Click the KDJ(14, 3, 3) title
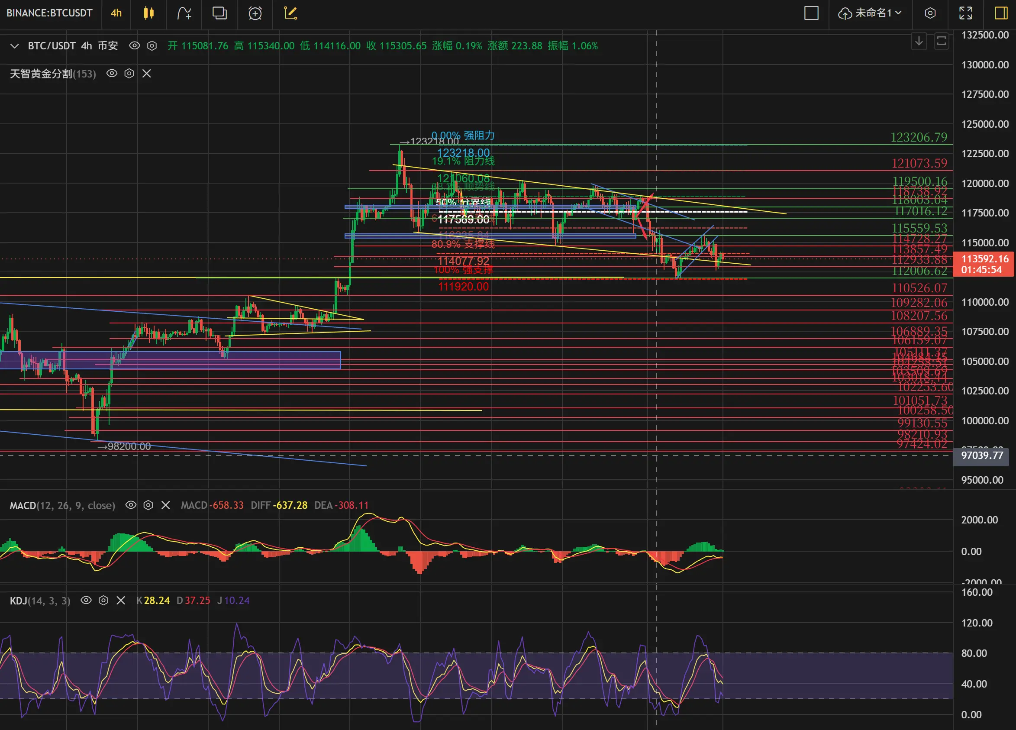Image resolution: width=1016 pixels, height=730 pixels. (40, 601)
